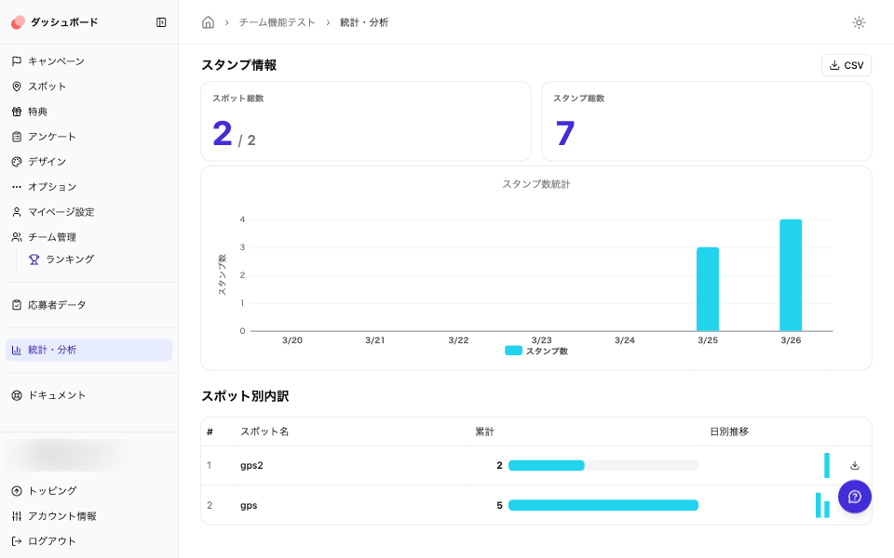Image resolution: width=894 pixels, height=558 pixels.
Task: Open the 特典 rewards page
Action: coord(42,111)
